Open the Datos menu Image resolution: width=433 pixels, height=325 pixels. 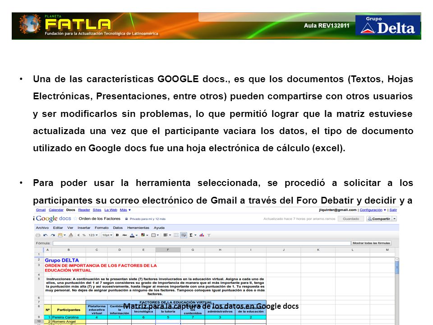tap(118, 227)
